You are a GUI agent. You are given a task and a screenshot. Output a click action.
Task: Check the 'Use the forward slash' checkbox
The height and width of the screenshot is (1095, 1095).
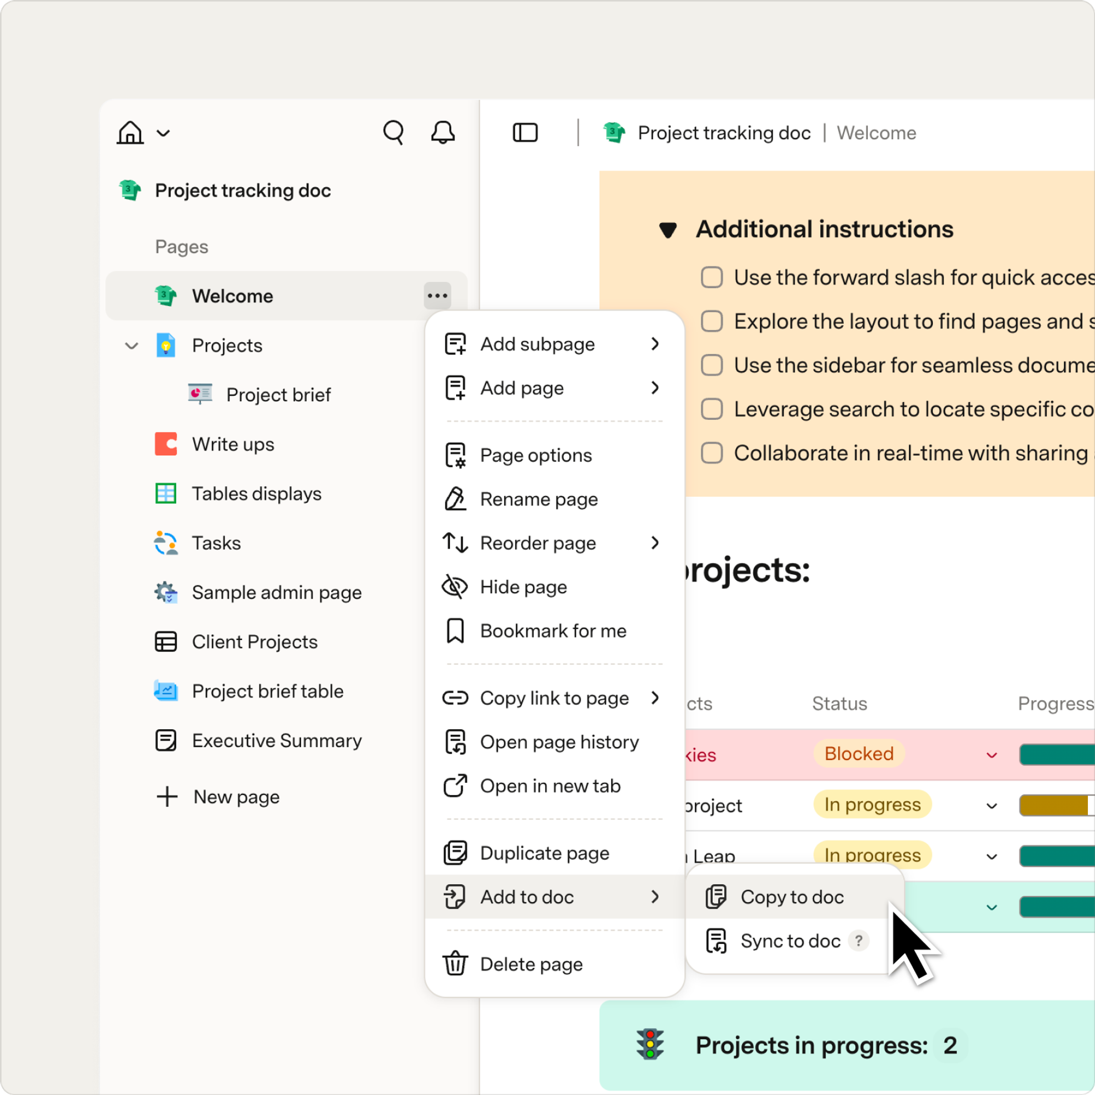712,277
